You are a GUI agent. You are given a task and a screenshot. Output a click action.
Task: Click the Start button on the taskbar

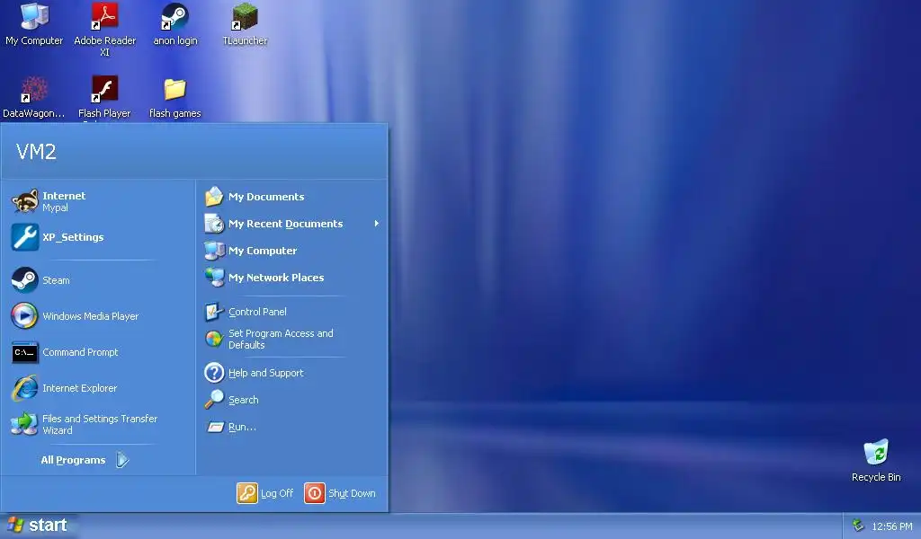point(38,526)
